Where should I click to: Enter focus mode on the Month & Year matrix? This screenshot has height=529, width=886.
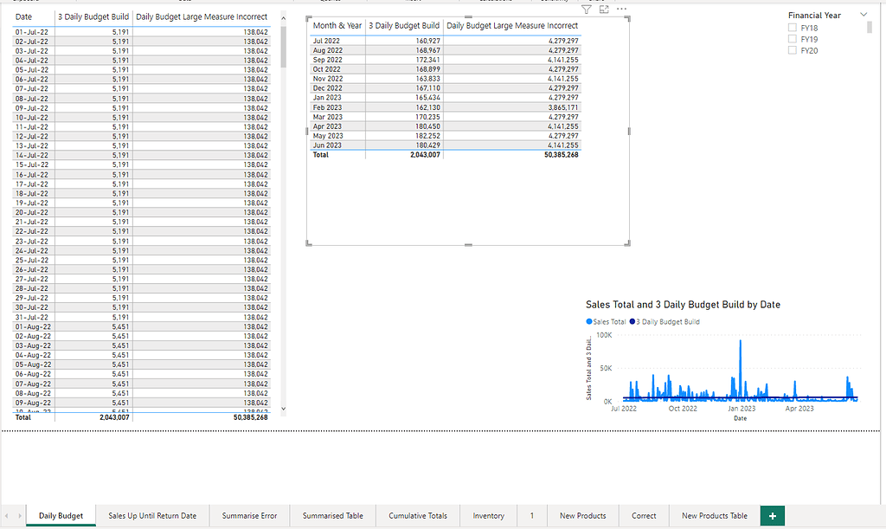click(x=606, y=9)
